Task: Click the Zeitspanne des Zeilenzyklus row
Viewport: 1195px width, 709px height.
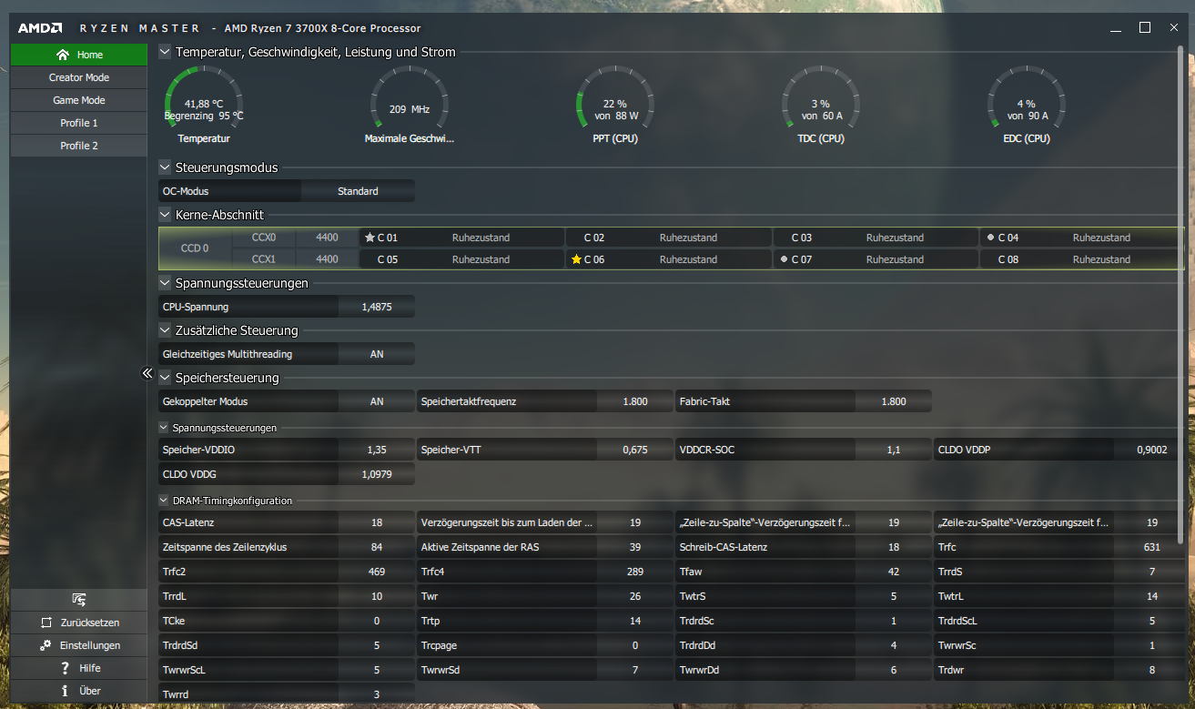Action: (287, 547)
